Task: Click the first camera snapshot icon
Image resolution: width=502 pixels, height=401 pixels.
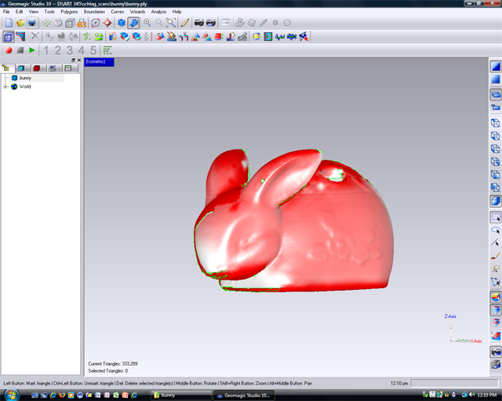Action: [199, 23]
